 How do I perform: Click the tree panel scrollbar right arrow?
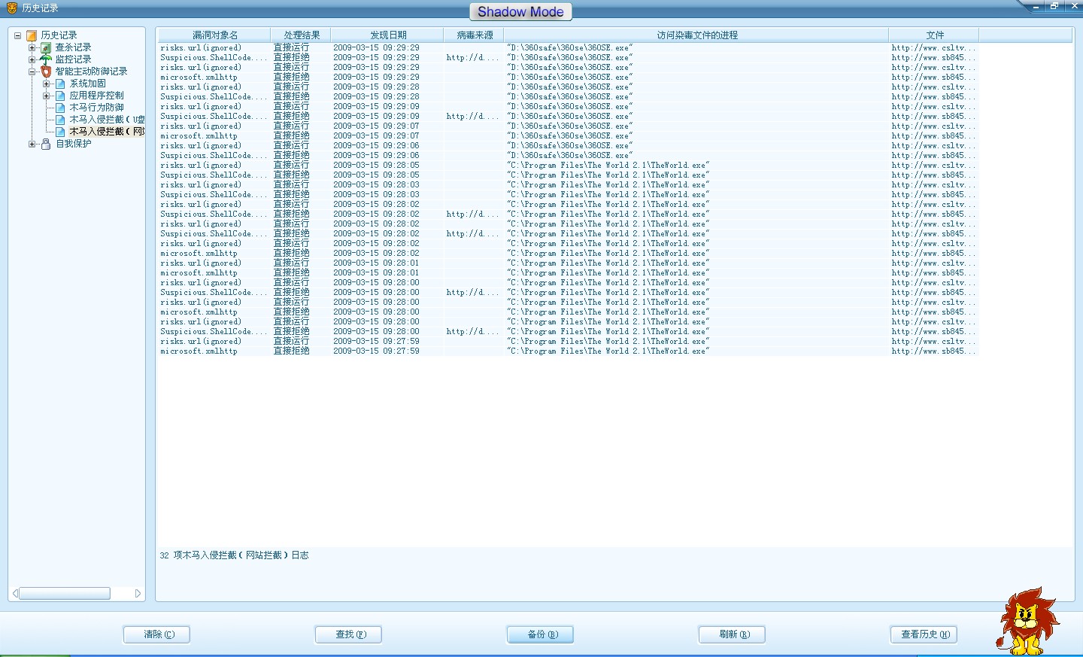(138, 594)
